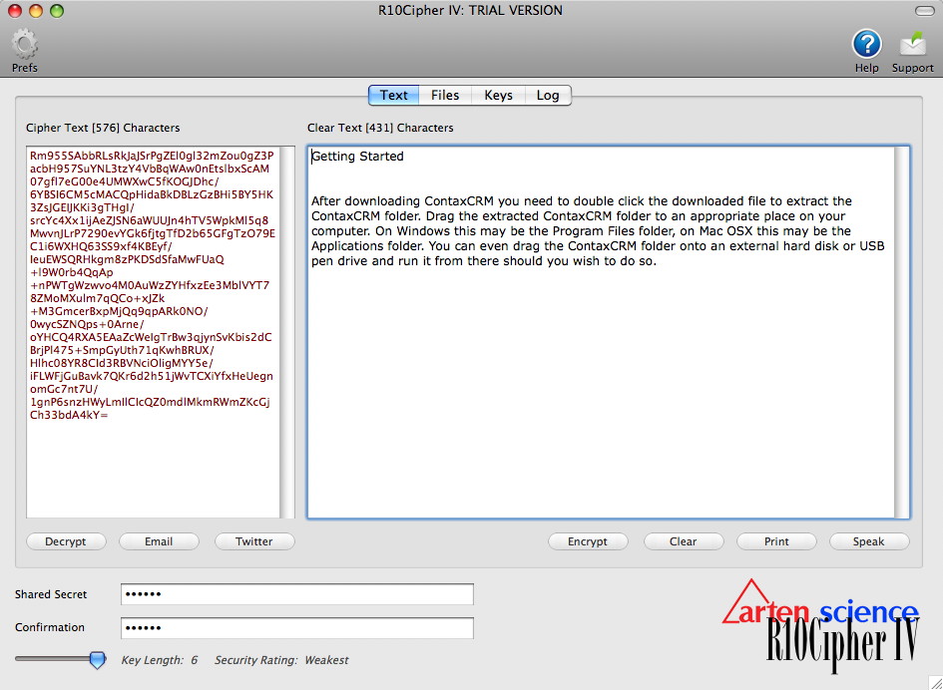Click the 'Clear Text [431] Characters' label
Screen dimensions: 943x690
pos(380,128)
